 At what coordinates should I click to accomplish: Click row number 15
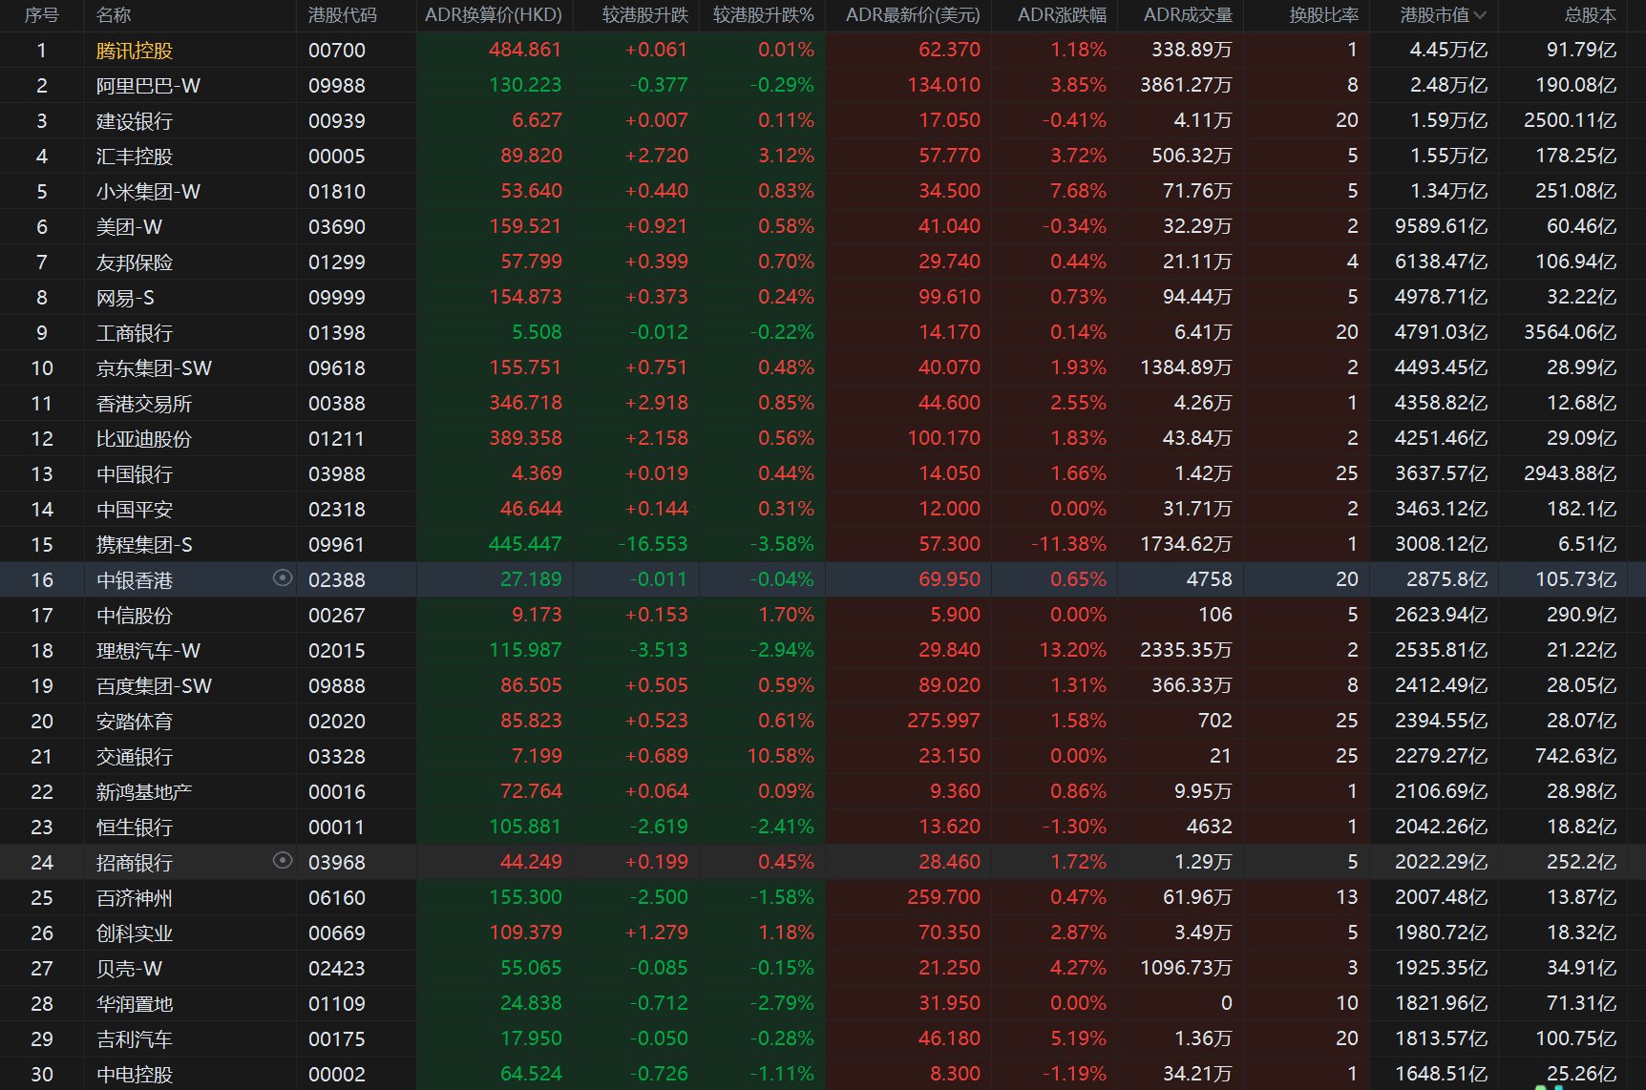pyautogui.click(x=42, y=545)
